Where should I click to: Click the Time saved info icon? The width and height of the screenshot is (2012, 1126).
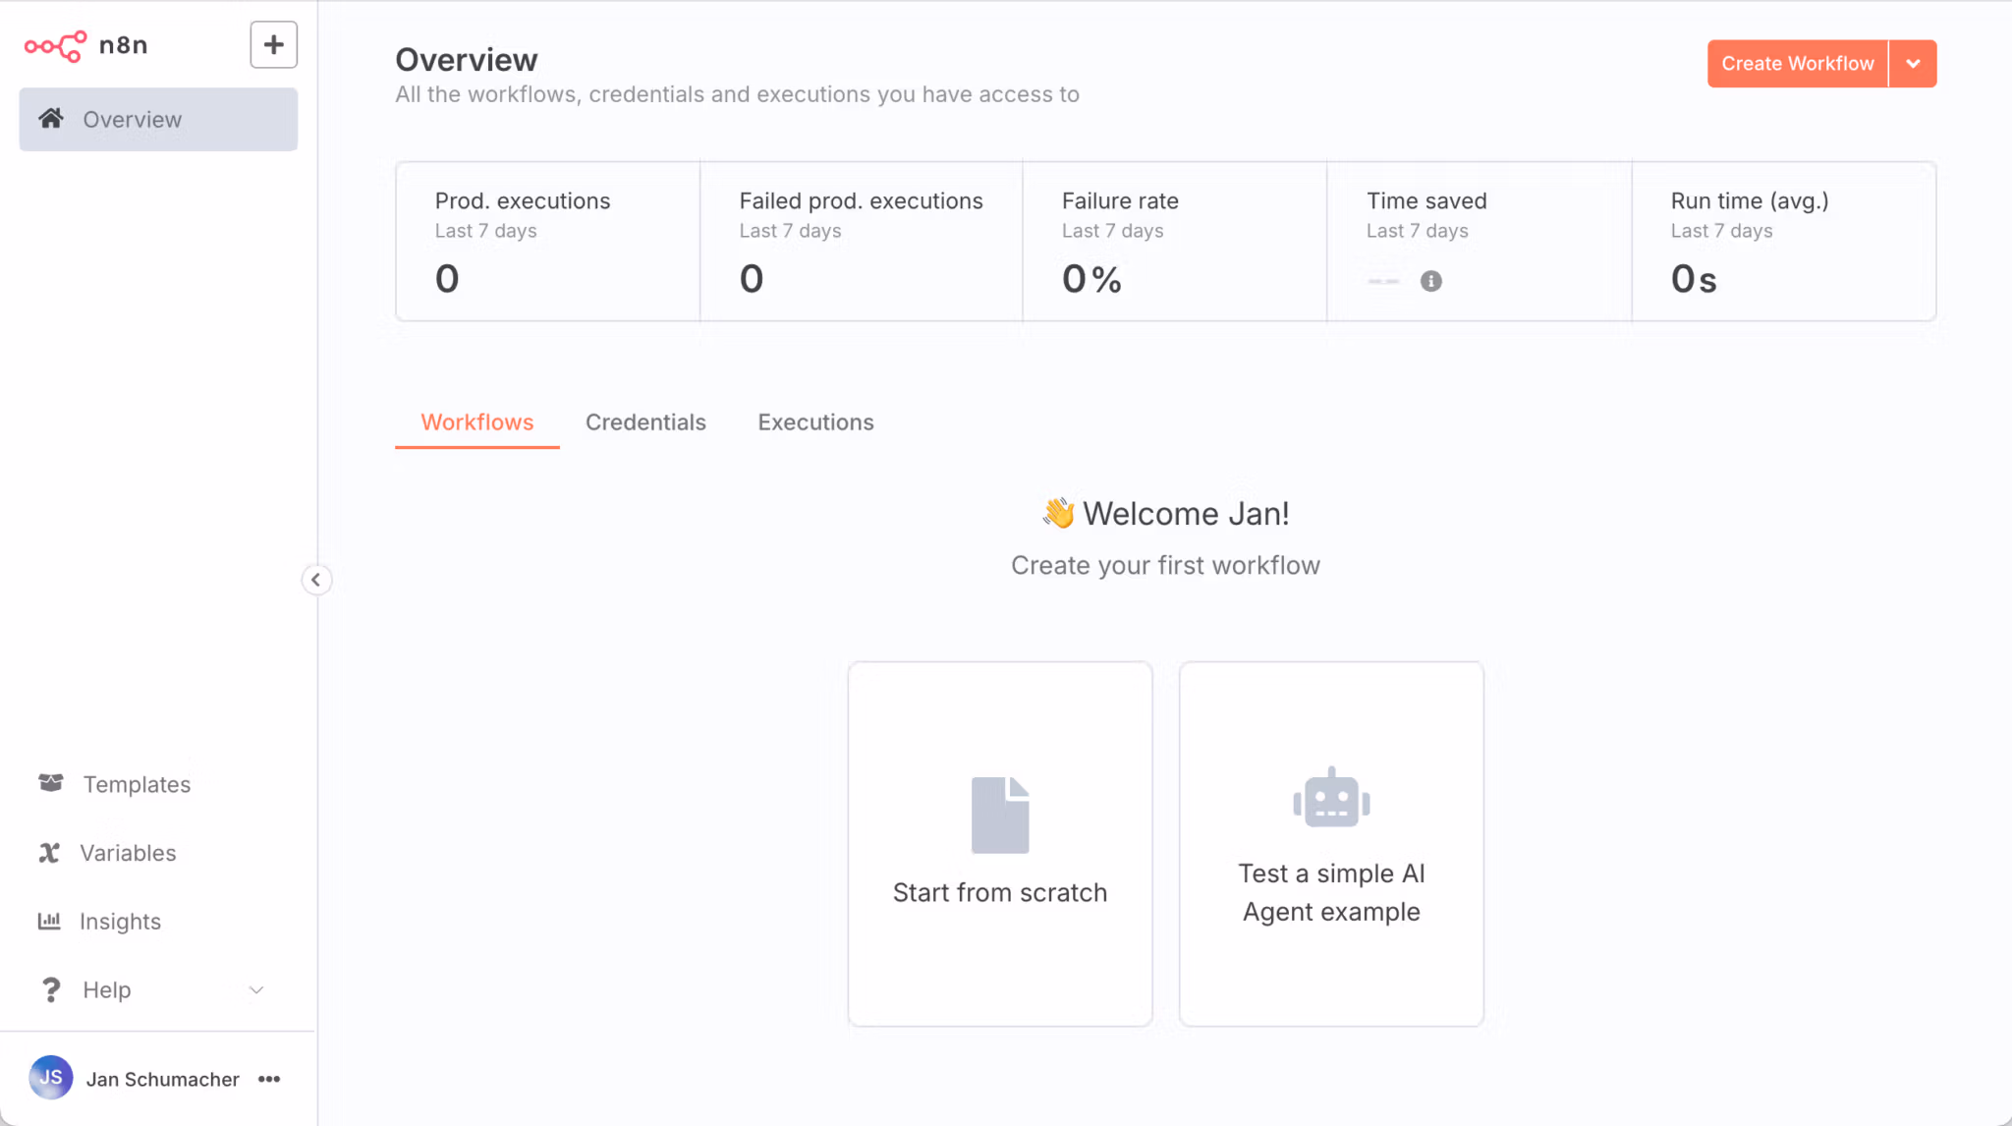pos(1430,282)
